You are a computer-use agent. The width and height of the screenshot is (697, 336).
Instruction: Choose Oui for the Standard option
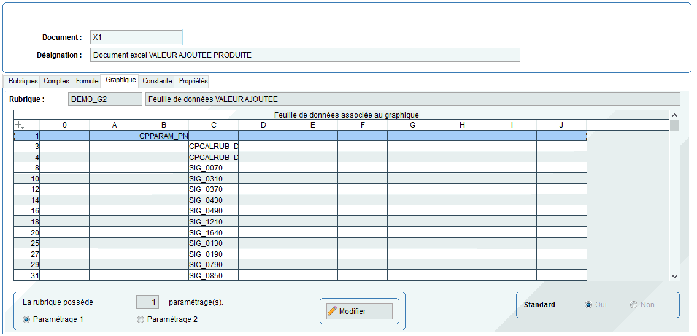(588, 305)
